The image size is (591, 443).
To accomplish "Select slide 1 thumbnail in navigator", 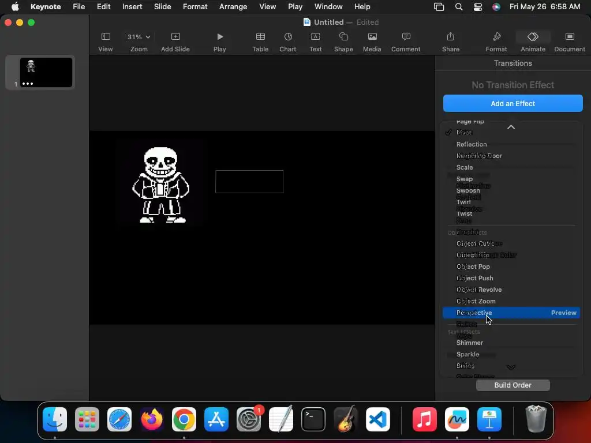I will [46, 72].
